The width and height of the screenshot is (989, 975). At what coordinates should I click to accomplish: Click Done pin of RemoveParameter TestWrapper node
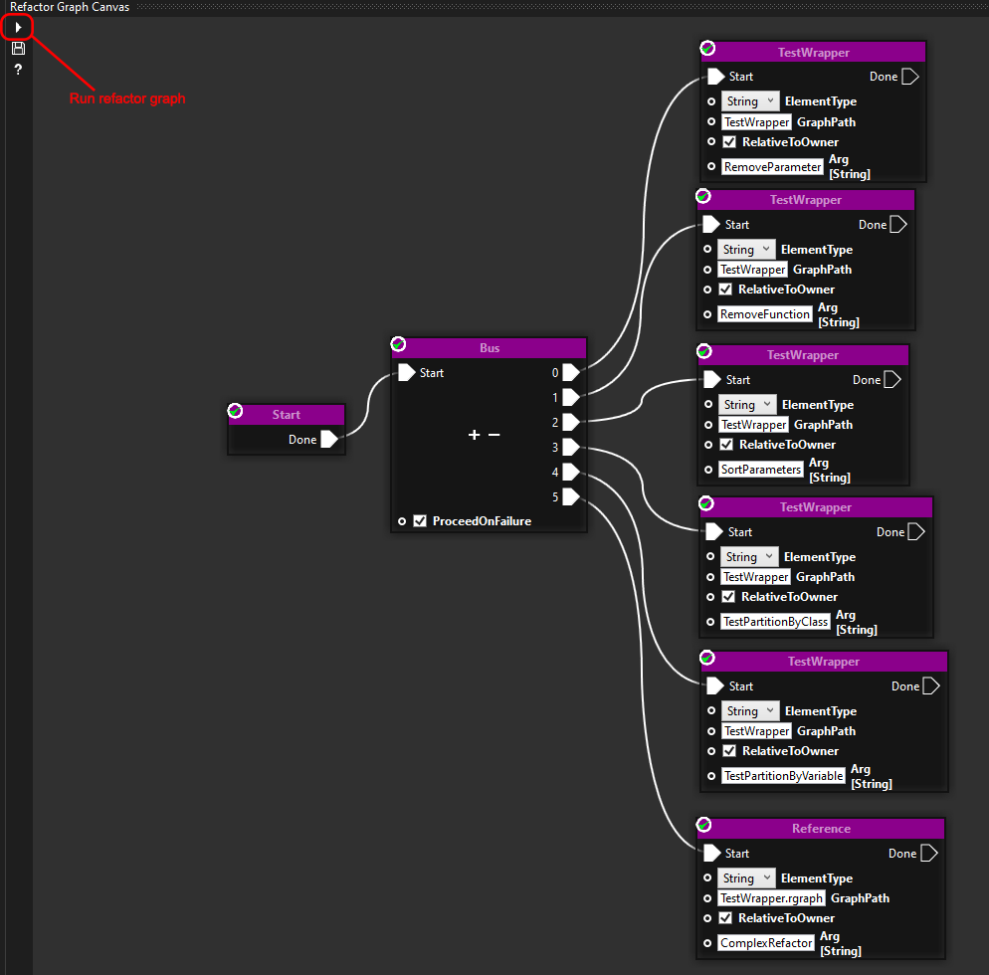pyautogui.click(x=910, y=77)
